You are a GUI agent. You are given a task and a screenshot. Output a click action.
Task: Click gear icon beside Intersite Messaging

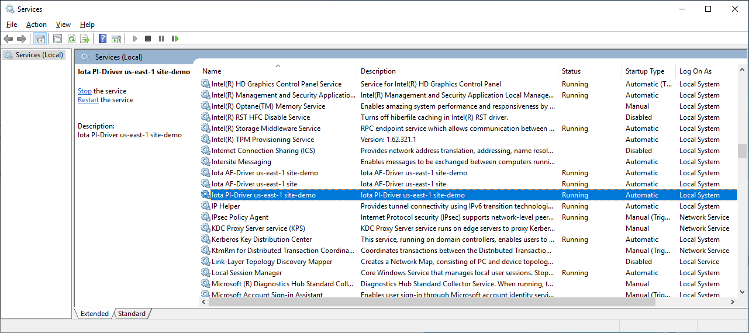point(206,162)
